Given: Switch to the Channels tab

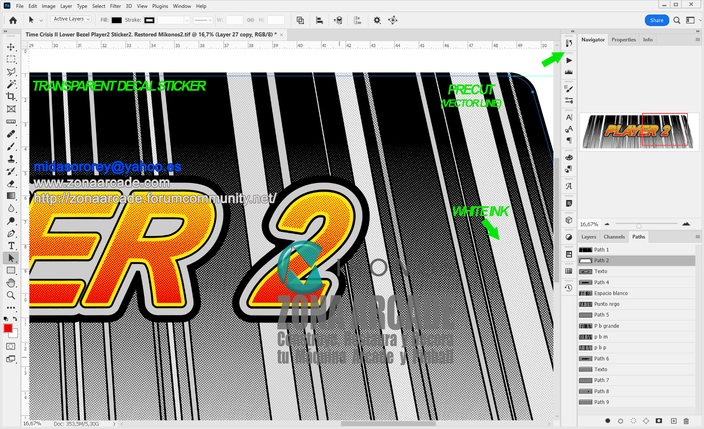Looking at the screenshot, I should coord(614,237).
